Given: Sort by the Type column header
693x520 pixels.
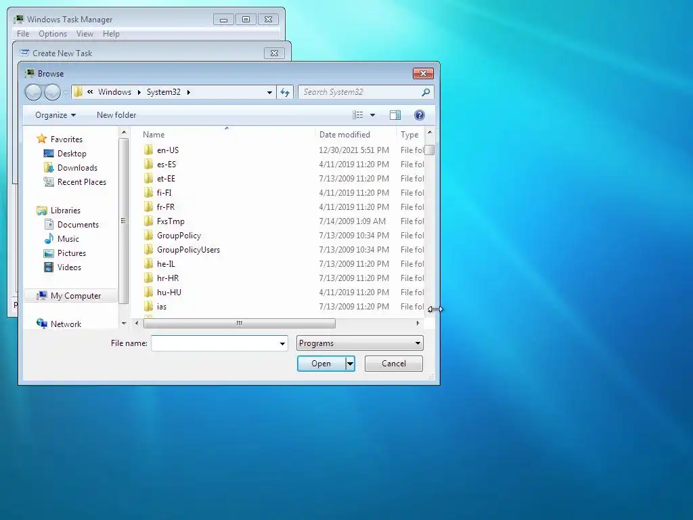Looking at the screenshot, I should 410,135.
